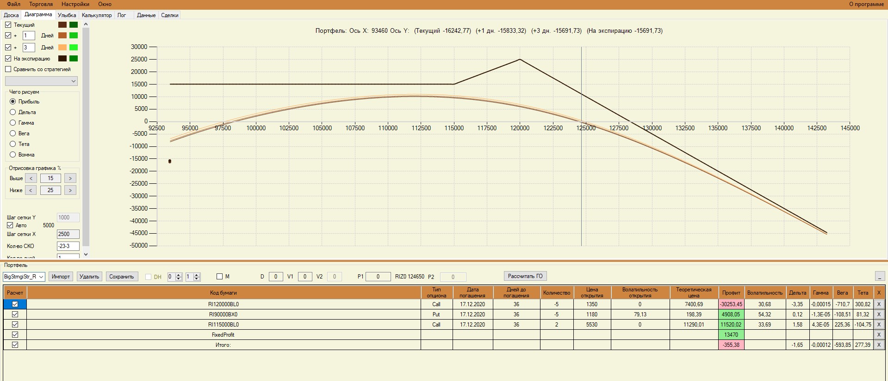Click the brown swatch for Текущий line

coord(62,25)
